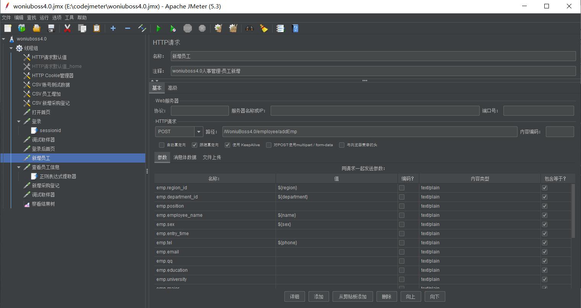
Task: Check 编码 box for emp.region_id row
Action: (402, 188)
